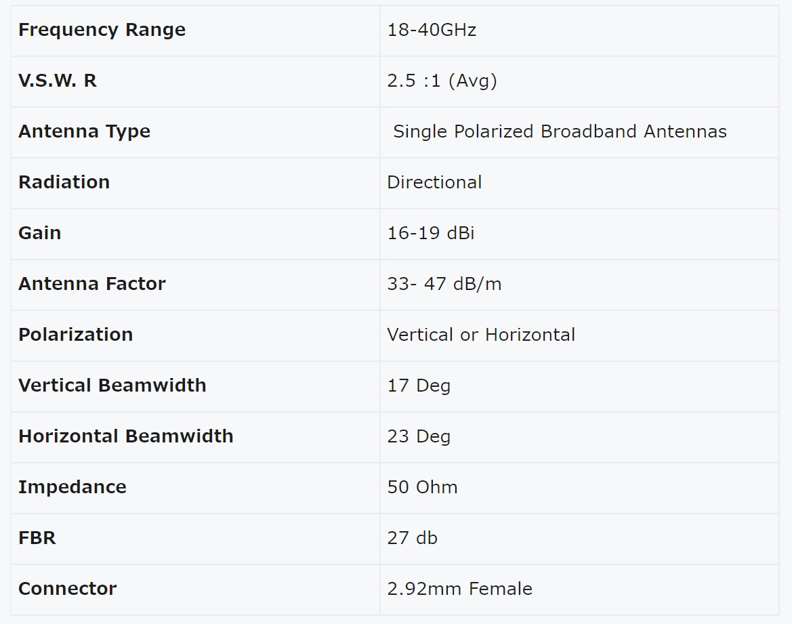Click the V.S.W. R row label
Screen dimensions: 792x624
(58, 81)
